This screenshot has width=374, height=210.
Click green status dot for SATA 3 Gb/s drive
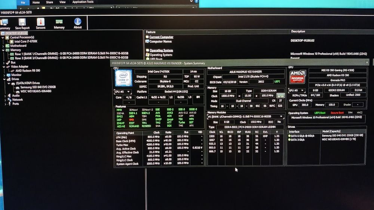[x=289, y=140]
